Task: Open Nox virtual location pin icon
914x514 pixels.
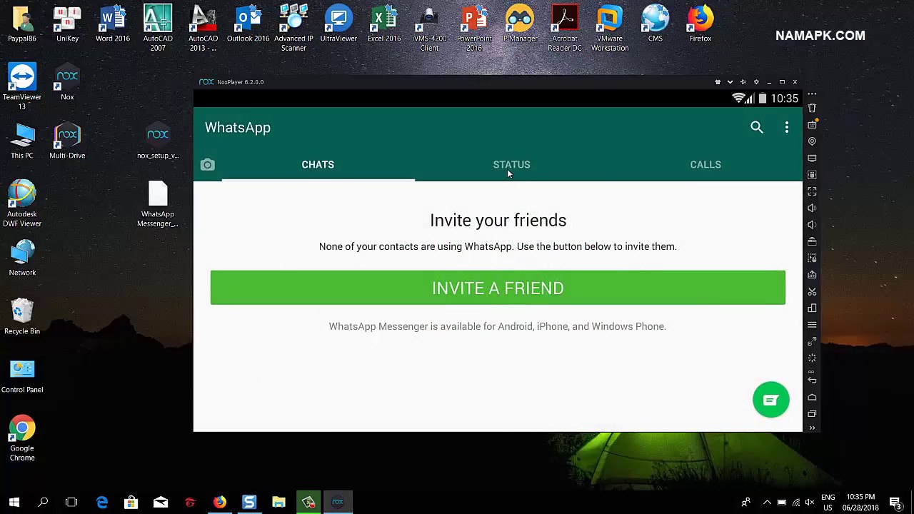Action: 812,141
